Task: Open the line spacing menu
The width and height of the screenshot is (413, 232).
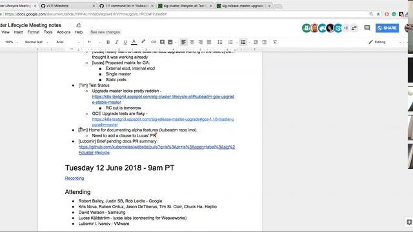Action: click(x=219, y=42)
